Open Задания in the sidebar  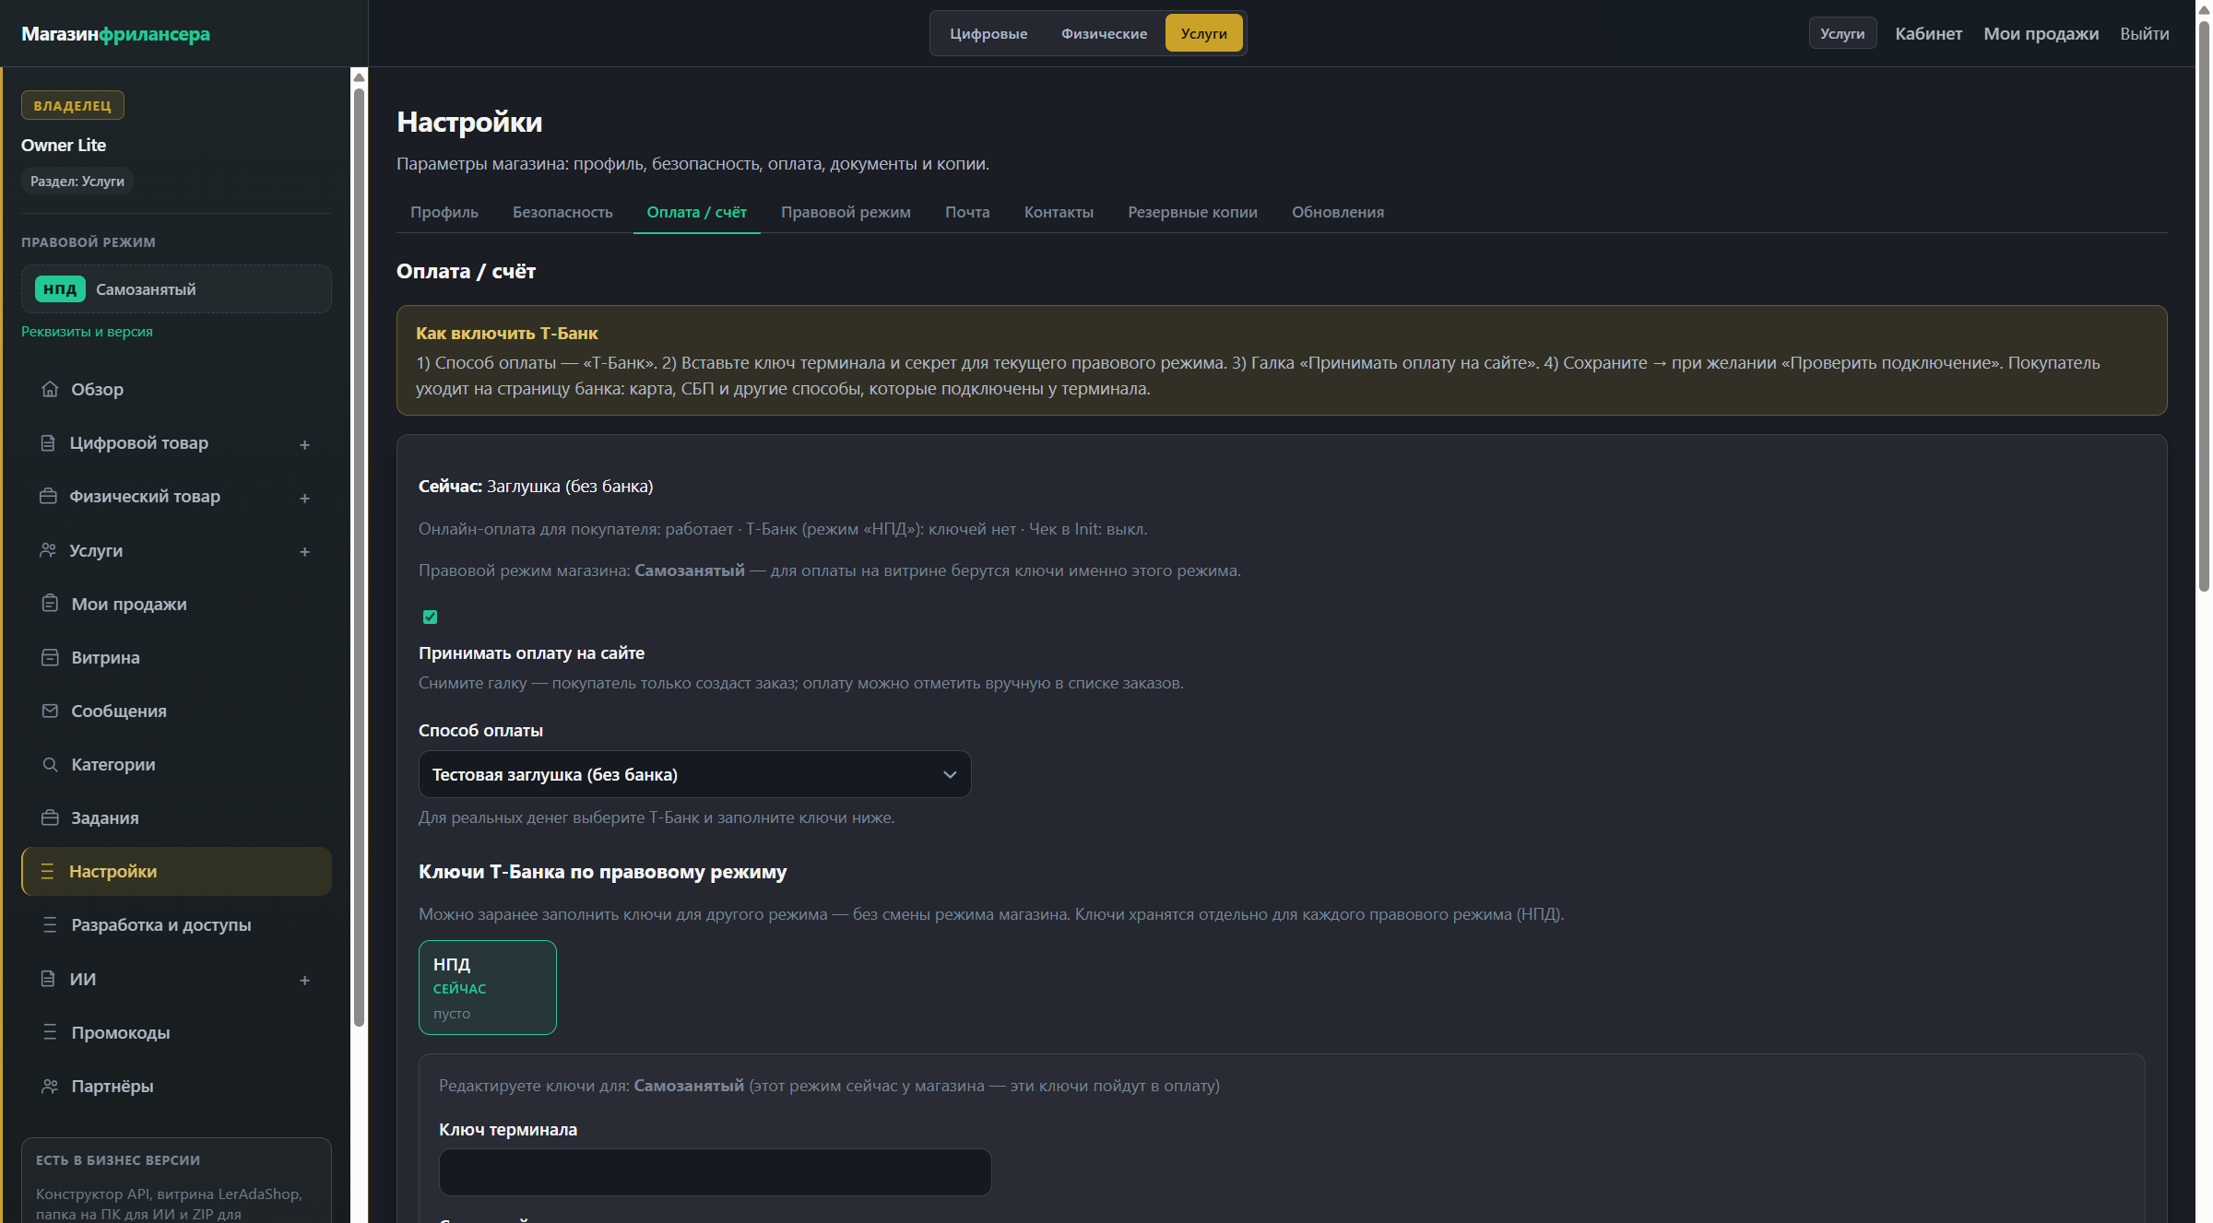click(x=176, y=817)
